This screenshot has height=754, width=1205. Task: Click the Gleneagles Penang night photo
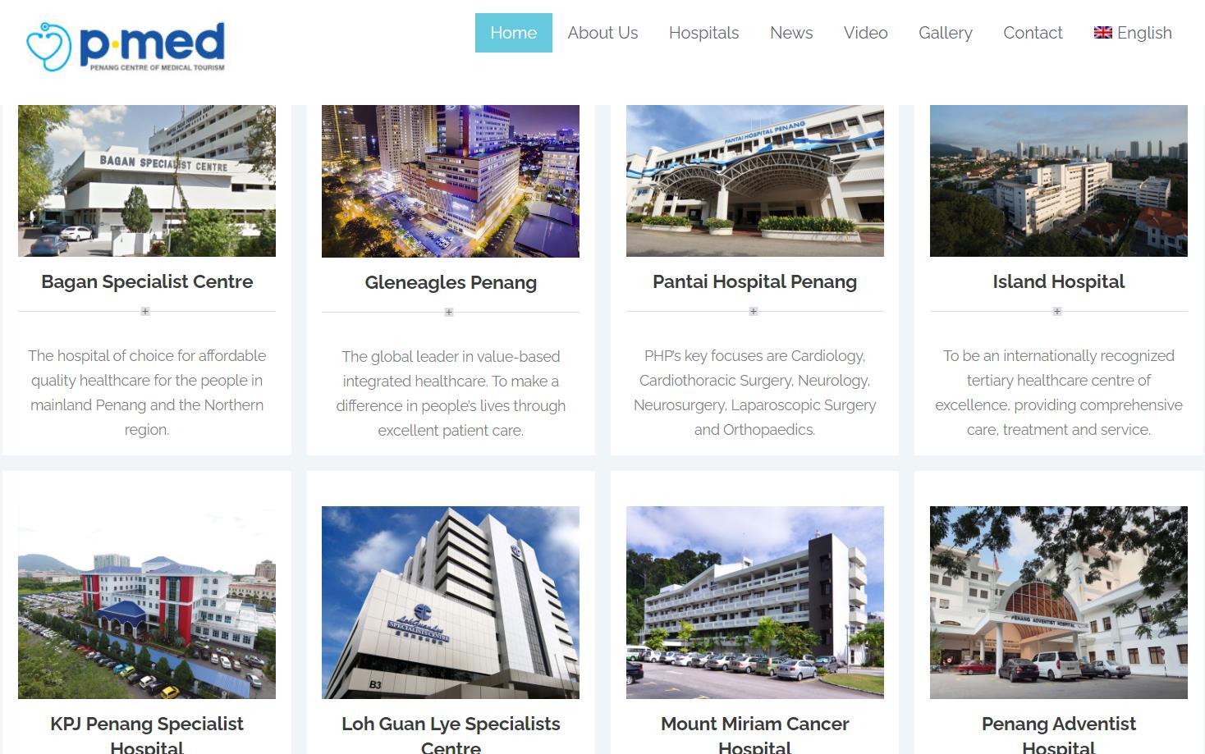click(x=451, y=181)
